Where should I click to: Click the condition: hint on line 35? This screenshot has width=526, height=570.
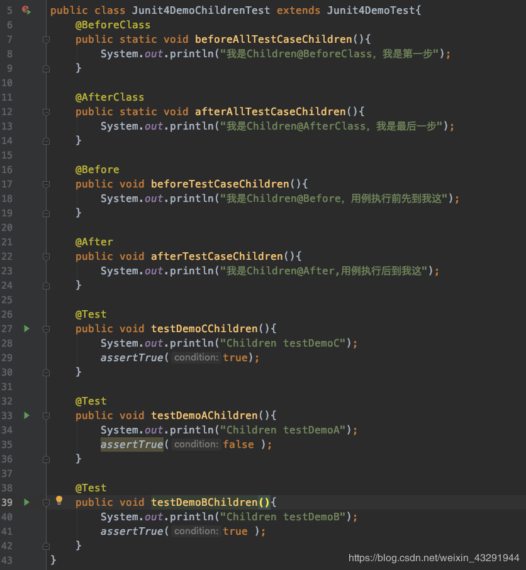coord(196,444)
